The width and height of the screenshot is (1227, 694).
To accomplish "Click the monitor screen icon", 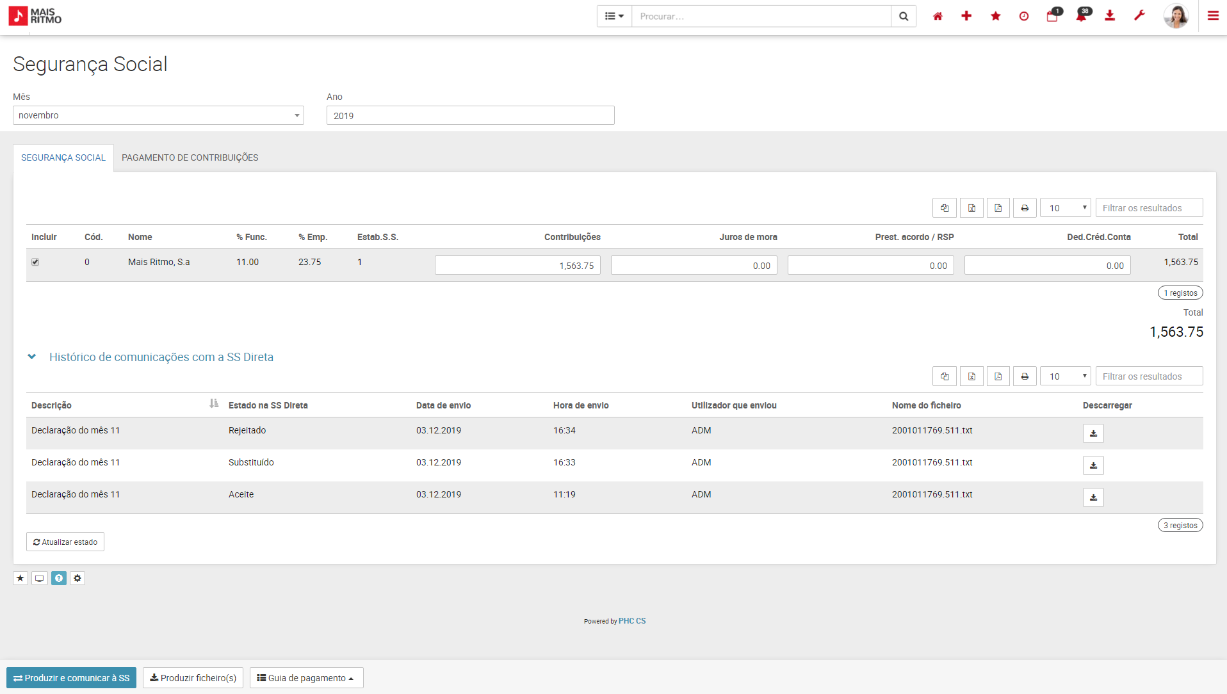I will 40,578.
